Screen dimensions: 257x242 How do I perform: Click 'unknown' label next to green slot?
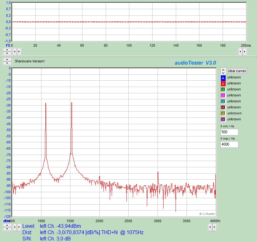tap(234, 89)
